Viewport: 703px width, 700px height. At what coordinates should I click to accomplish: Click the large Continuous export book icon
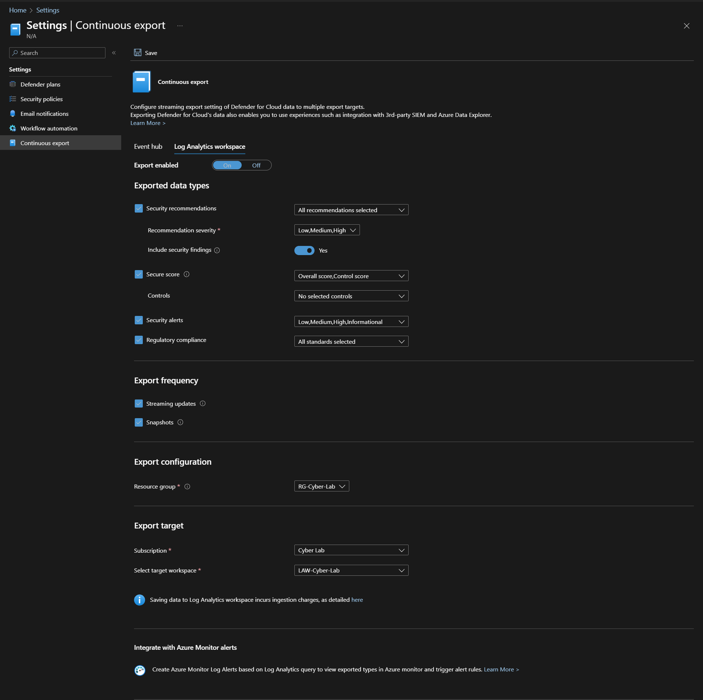(x=142, y=82)
